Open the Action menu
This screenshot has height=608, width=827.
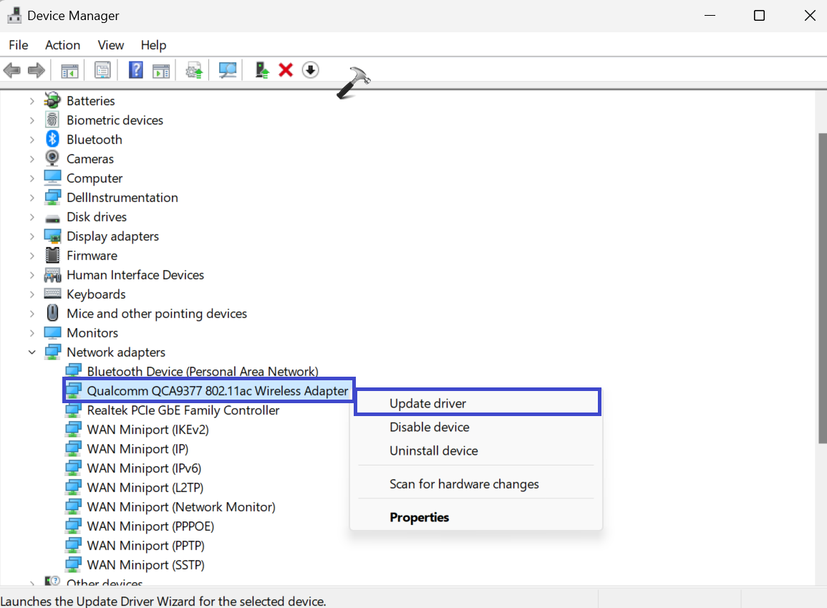pos(62,45)
